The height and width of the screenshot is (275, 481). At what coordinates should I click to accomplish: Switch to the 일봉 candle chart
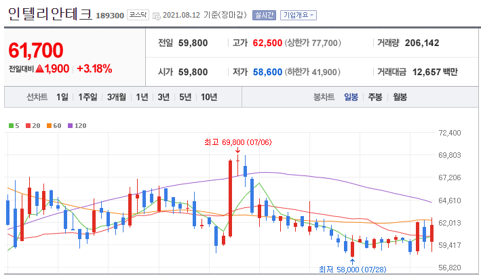pyautogui.click(x=351, y=97)
